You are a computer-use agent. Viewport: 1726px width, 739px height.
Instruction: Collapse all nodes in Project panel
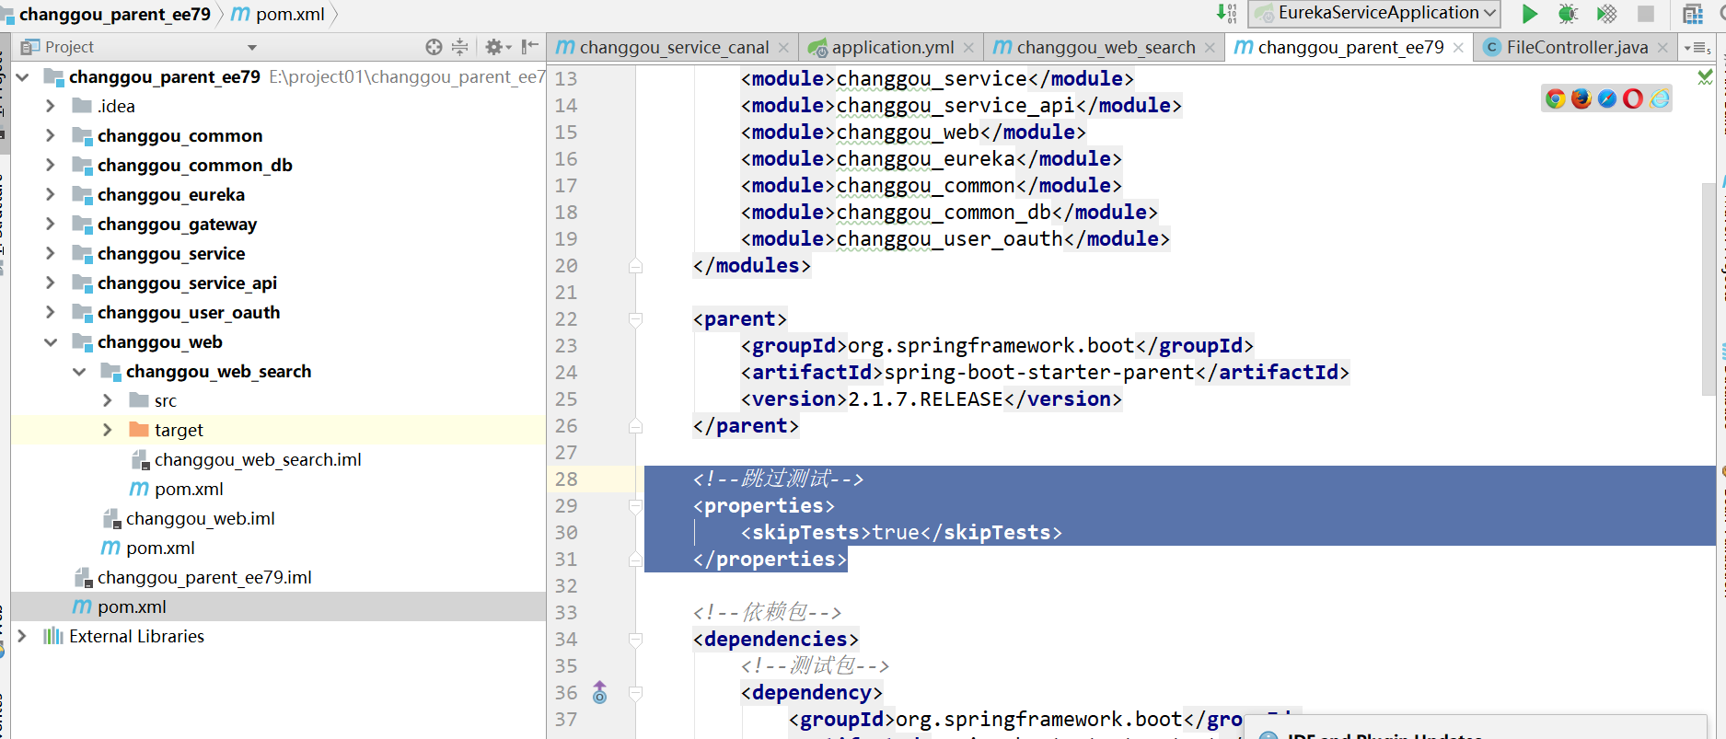coord(460,47)
